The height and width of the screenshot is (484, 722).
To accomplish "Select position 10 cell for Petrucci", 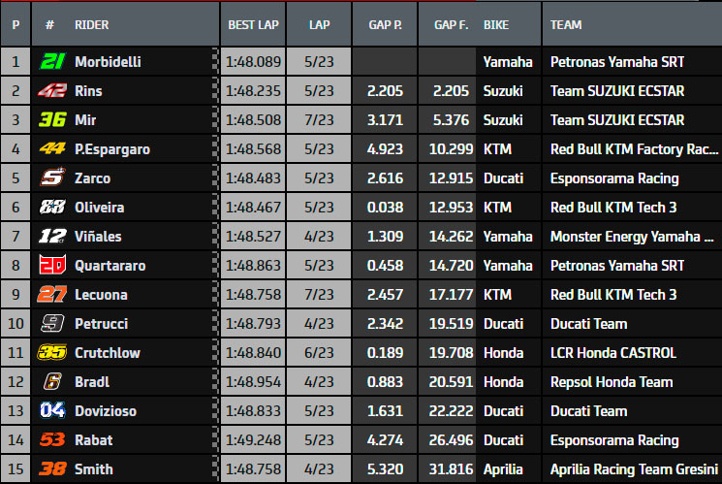I will [16, 323].
